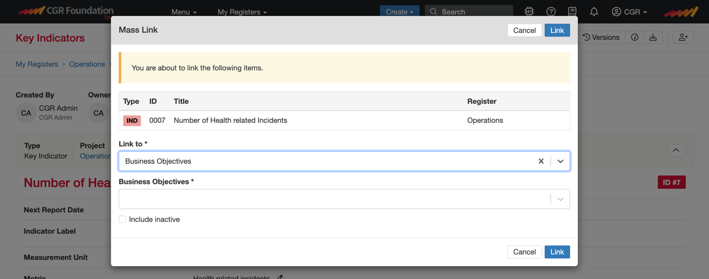Toggle the Include inactive checkbox
709x279 pixels.
[122, 219]
